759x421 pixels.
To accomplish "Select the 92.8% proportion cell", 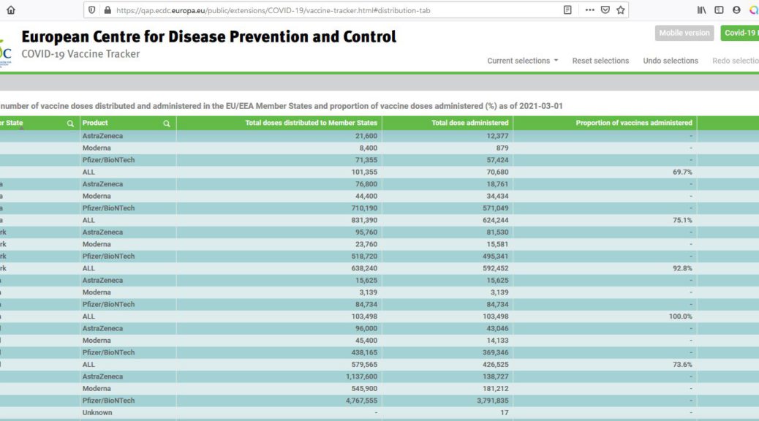I will (x=605, y=268).
